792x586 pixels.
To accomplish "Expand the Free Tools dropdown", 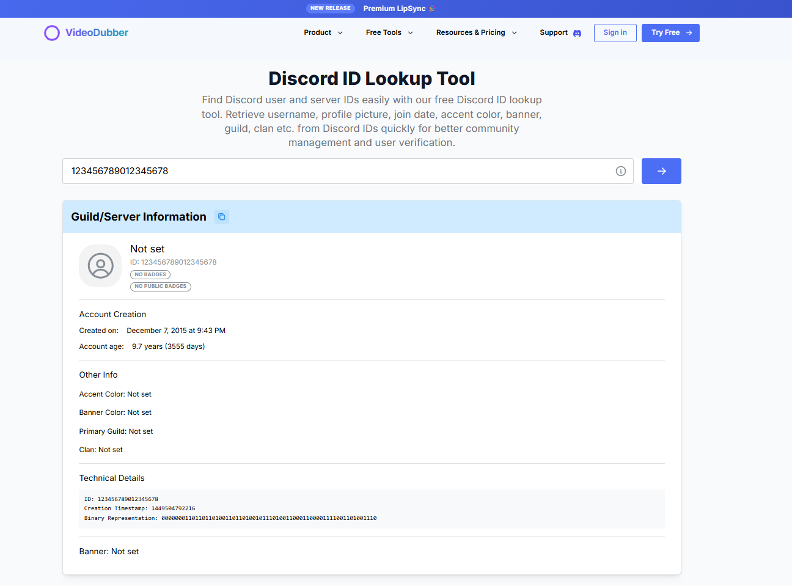I will (x=389, y=32).
